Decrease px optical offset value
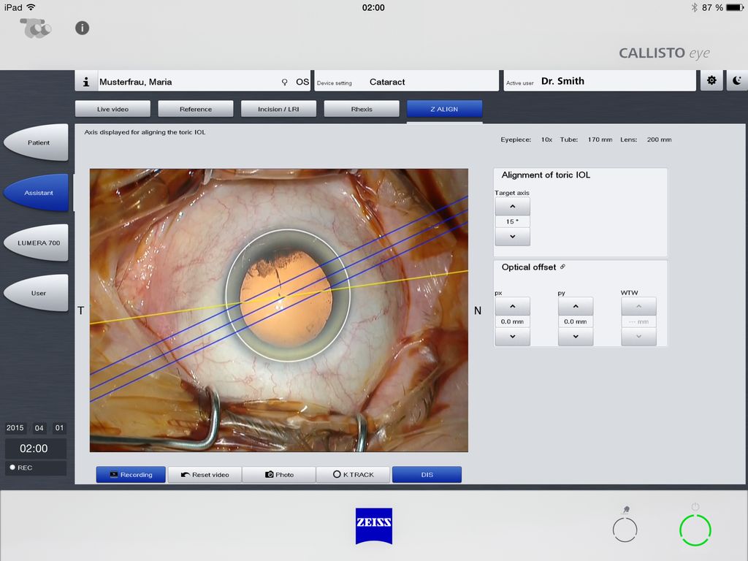This screenshot has height=561, width=748. 512,337
